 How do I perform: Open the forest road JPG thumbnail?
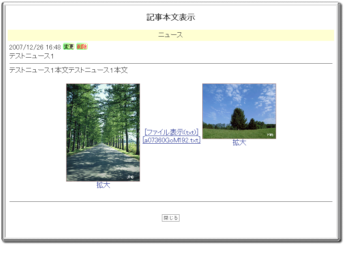pos(103,133)
